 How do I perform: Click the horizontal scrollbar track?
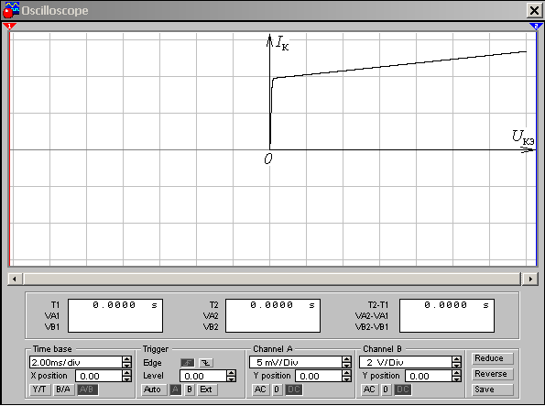point(272,279)
